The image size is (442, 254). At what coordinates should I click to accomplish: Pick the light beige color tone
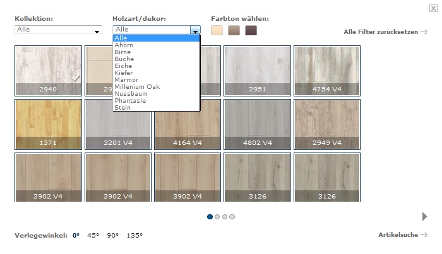pyautogui.click(x=217, y=30)
